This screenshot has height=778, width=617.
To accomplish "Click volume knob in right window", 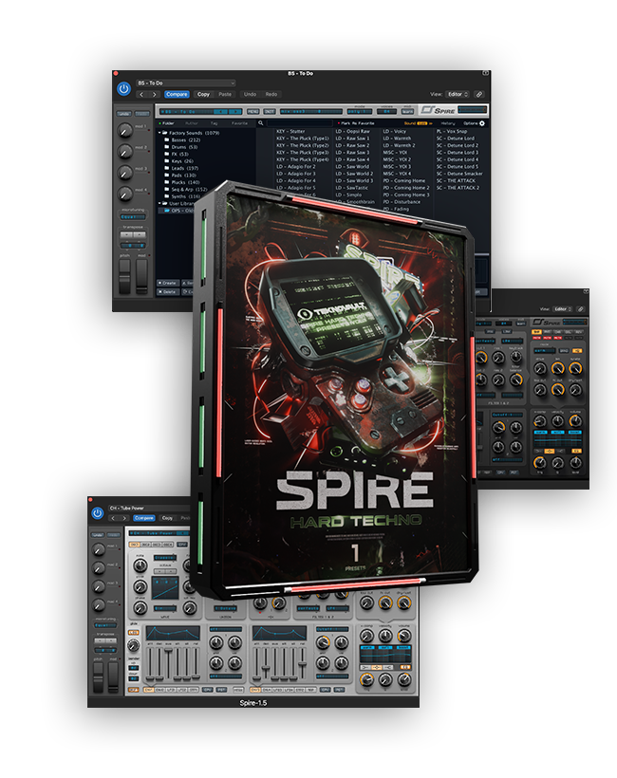I will point(575,421).
